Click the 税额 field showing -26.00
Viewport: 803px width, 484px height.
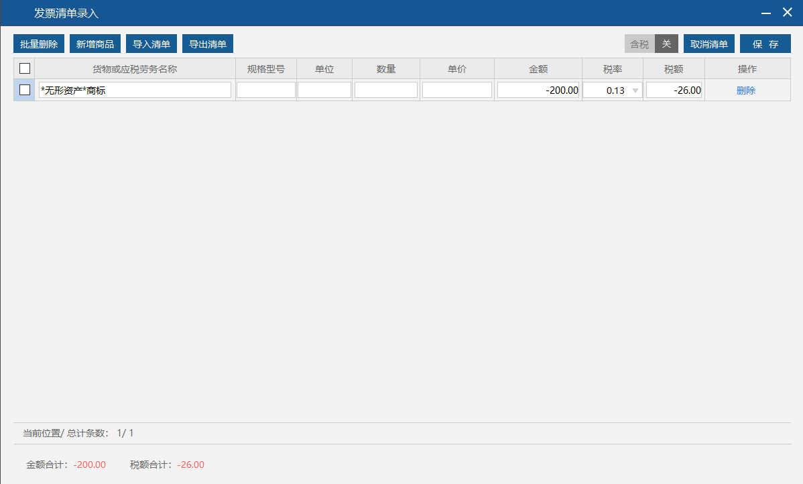coord(674,90)
